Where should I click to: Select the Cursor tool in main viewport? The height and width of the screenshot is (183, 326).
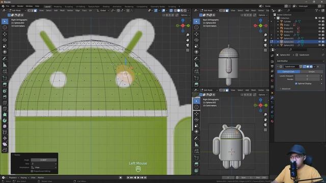[5, 27]
